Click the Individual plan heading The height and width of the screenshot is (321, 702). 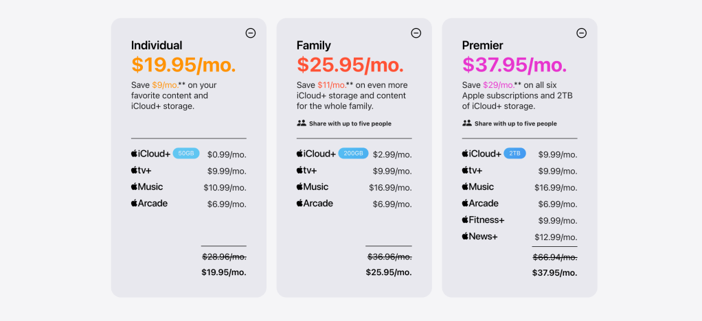pos(157,45)
